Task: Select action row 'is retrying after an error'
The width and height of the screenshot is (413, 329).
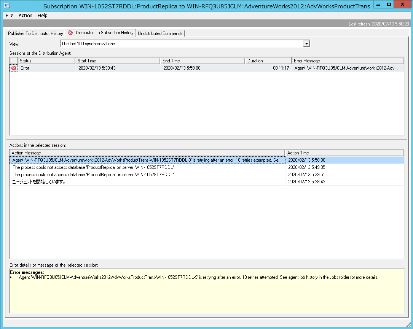Action: pos(207,160)
